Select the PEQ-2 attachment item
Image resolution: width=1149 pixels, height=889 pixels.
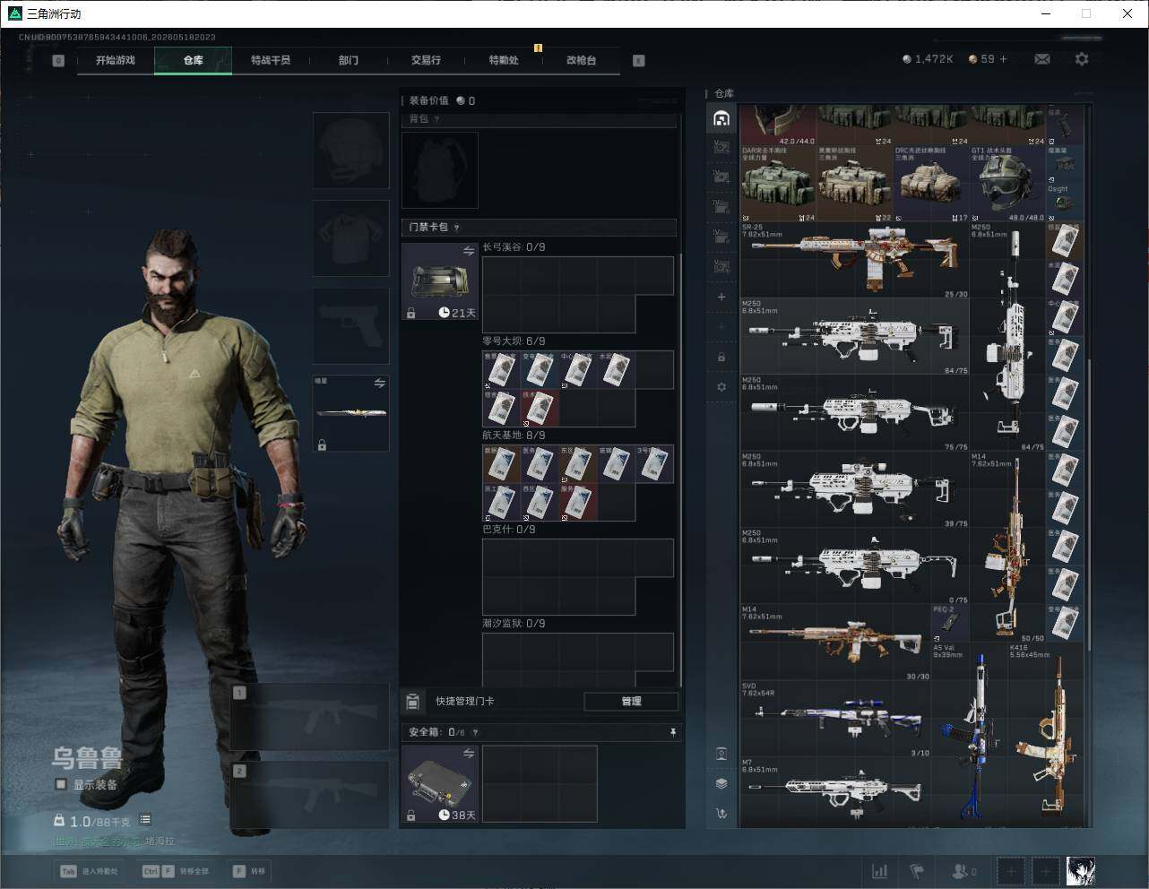pyautogui.click(x=950, y=624)
